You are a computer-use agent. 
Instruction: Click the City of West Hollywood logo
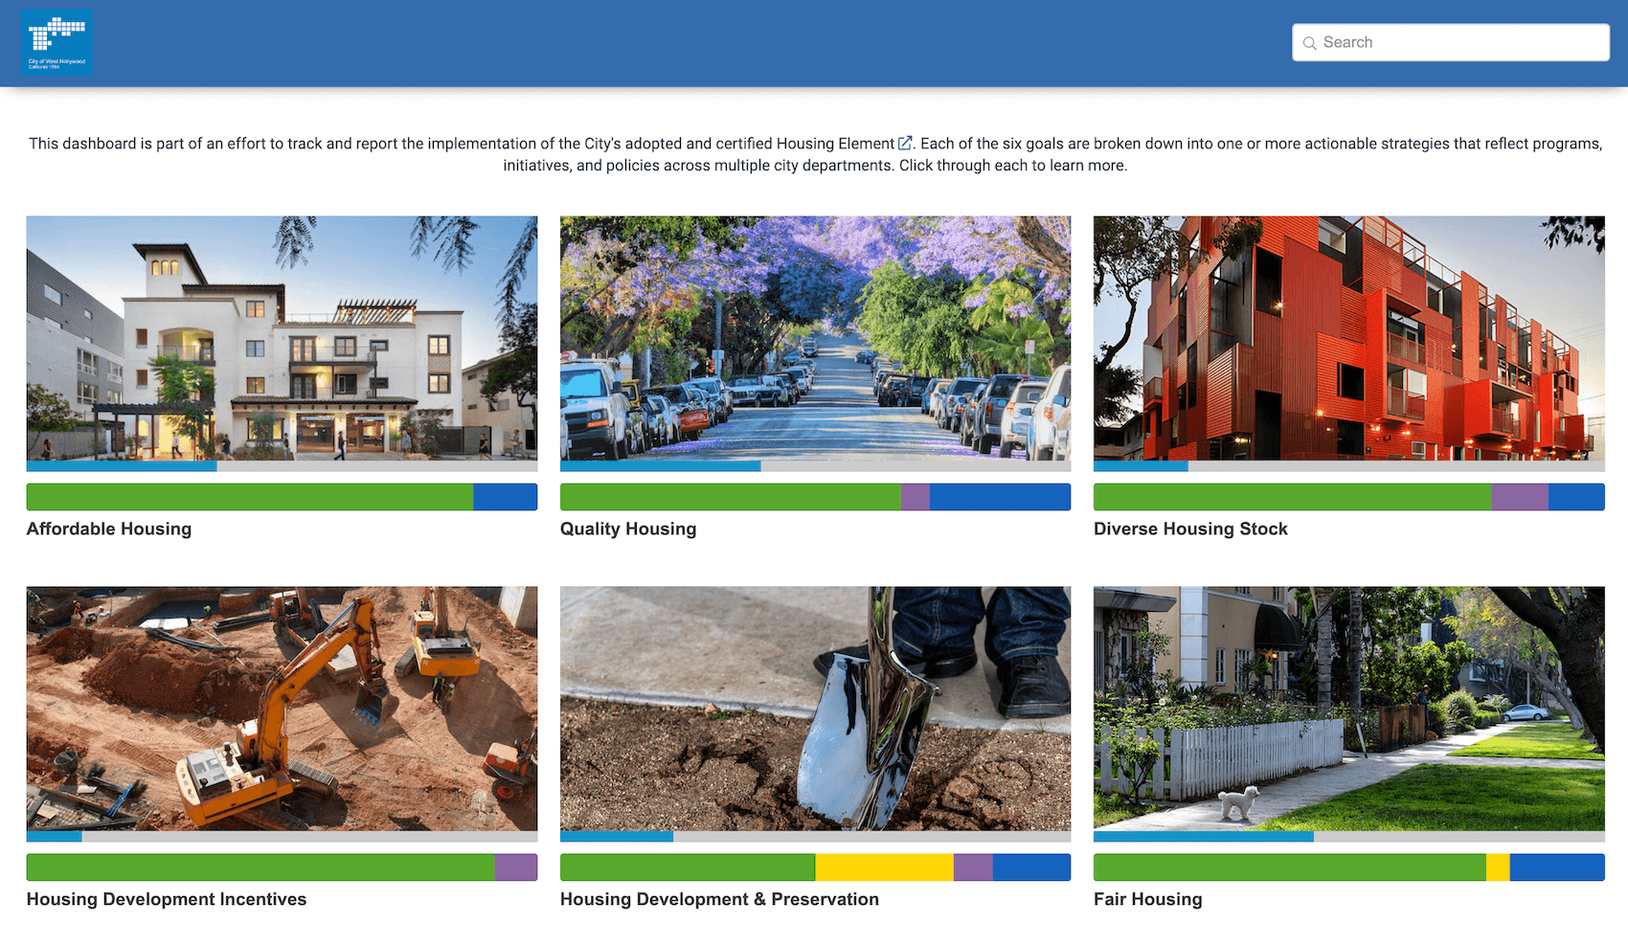[57, 42]
